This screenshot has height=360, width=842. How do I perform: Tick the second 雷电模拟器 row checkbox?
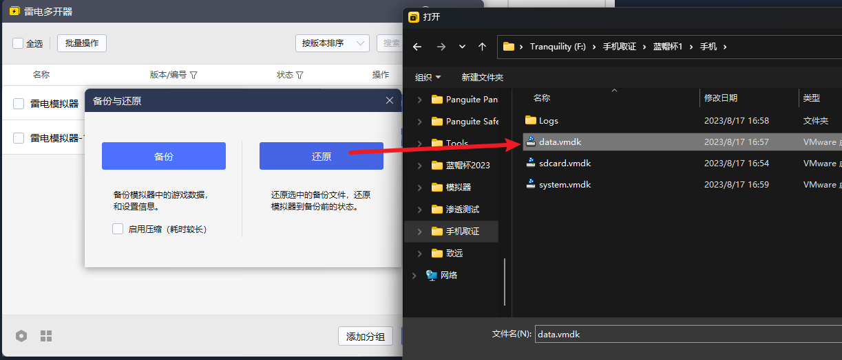(19, 138)
